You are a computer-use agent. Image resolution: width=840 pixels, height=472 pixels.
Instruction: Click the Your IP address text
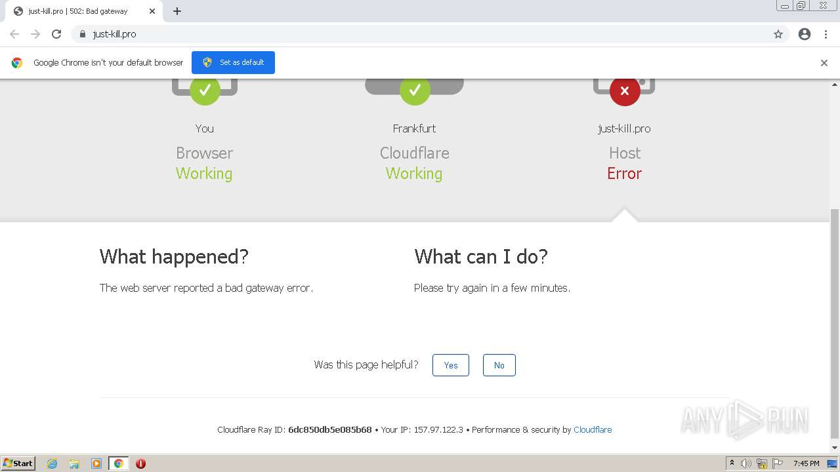tap(422, 430)
